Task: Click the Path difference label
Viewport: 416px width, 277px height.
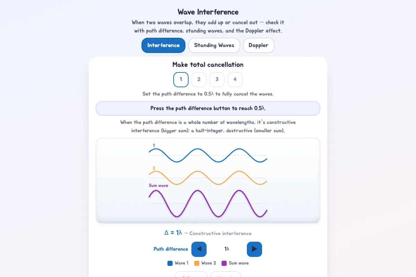Action: (x=171, y=249)
